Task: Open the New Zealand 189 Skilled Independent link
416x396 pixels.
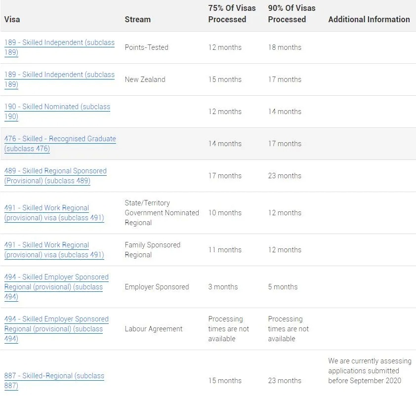Action: [x=59, y=79]
